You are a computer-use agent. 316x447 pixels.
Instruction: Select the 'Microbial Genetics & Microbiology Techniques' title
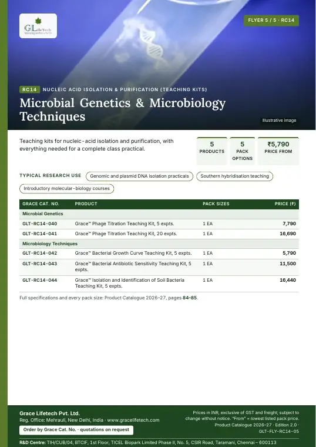[122, 109]
